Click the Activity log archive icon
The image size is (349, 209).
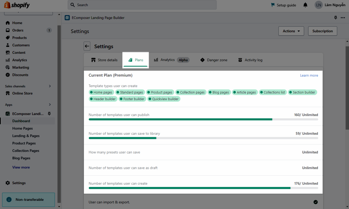(x=240, y=60)
